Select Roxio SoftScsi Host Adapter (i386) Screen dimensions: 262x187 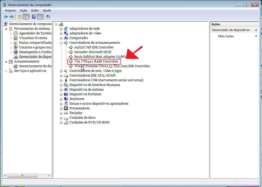(x=100, y=57)
